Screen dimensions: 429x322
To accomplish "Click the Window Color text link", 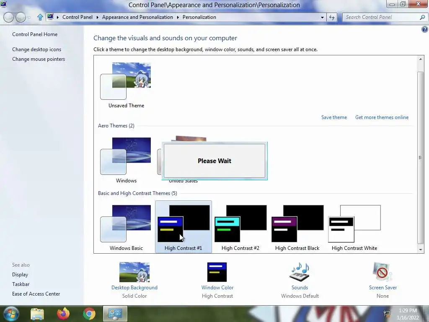I will pos(217,288).
